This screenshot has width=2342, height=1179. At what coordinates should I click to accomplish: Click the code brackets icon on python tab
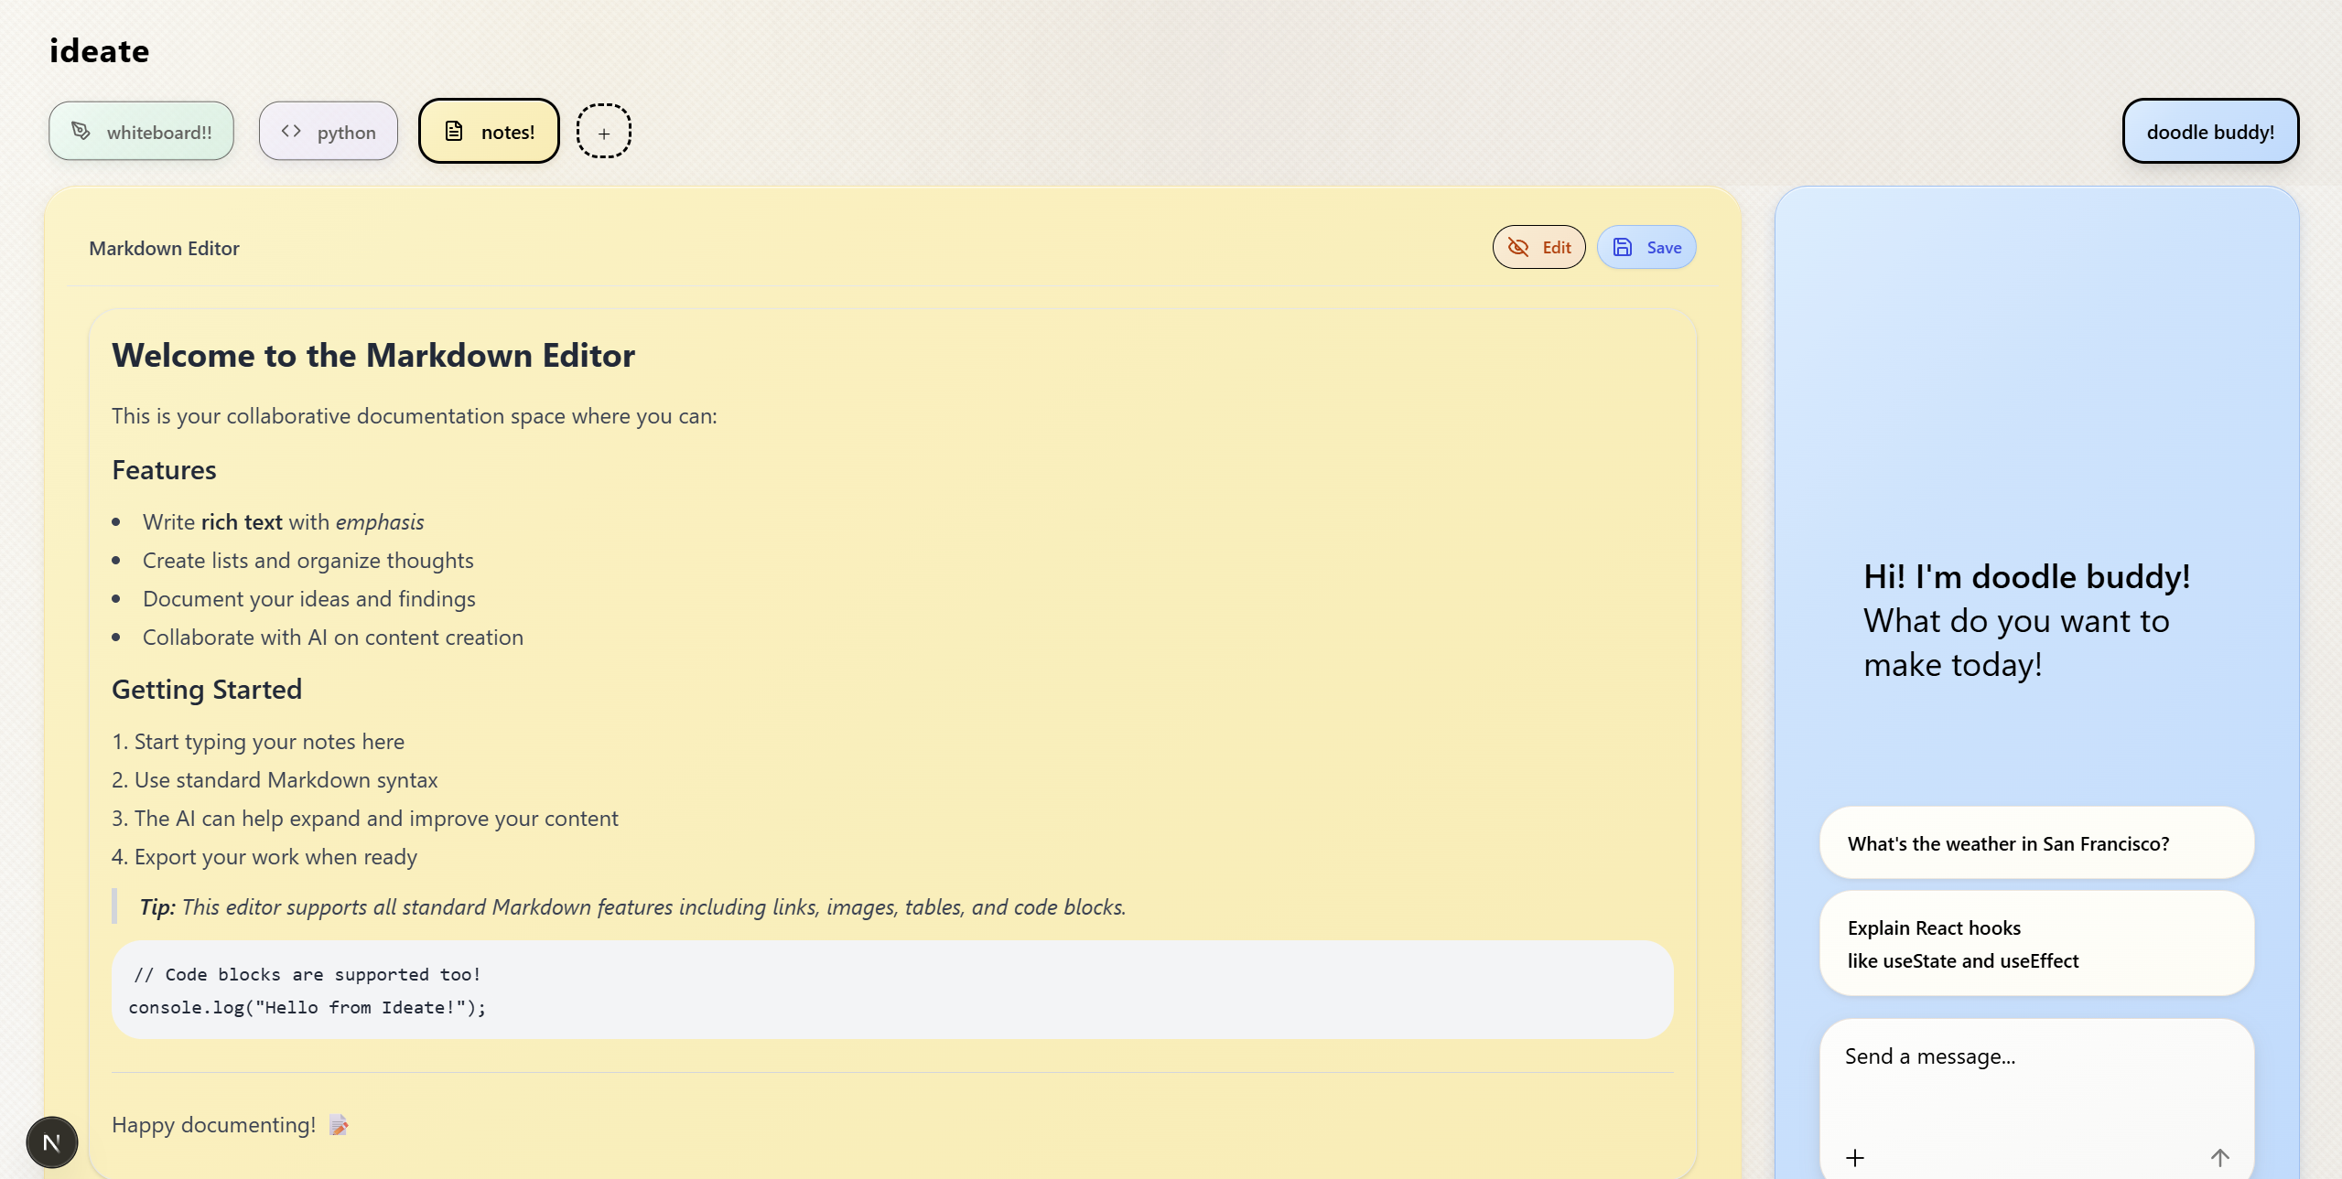click(291, 131)
